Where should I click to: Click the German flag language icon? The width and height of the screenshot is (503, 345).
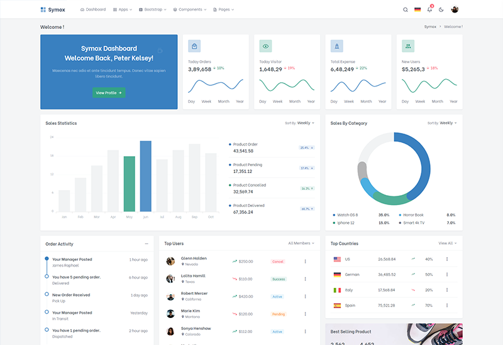point(417,9)
